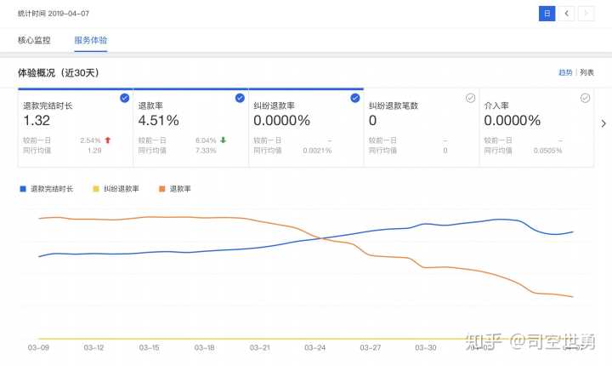Viewport: 612px width, 366px height.
Task: Click the 03-24 date on chart axis
Action: tap(314, 347)
